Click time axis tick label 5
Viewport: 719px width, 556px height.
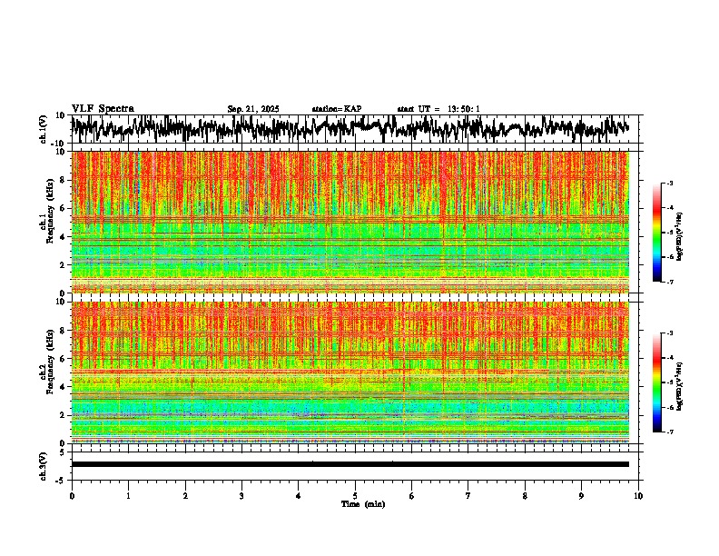pos(355,496)
